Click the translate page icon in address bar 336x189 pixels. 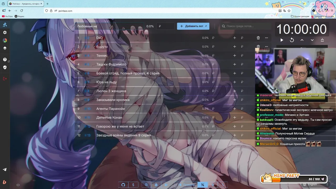[x=284, y=11]
